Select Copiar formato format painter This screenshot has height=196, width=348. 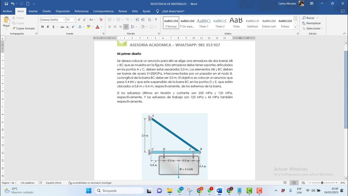click(23, 28)
